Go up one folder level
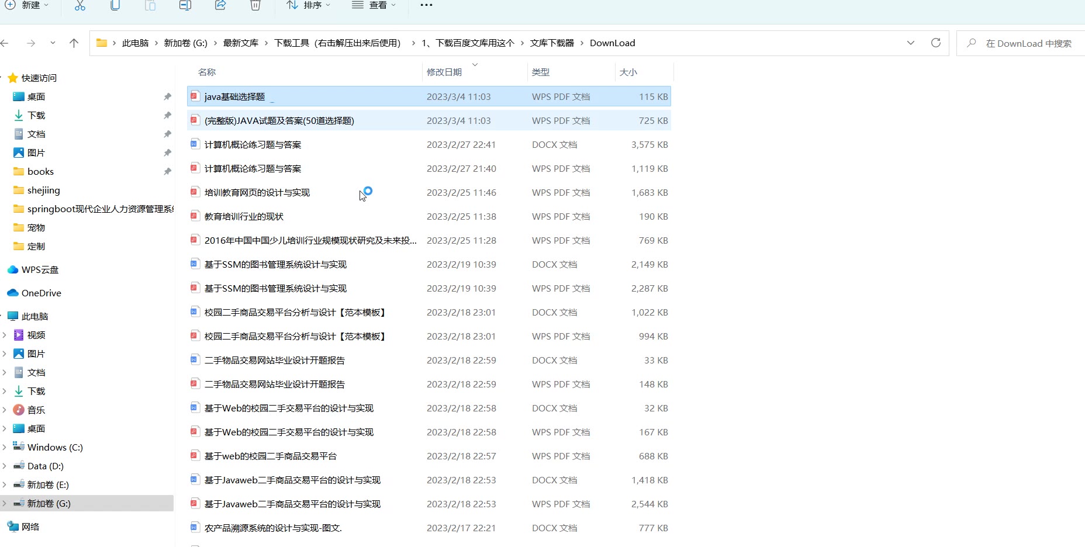 pyautogui.click(x=74, y=43)
